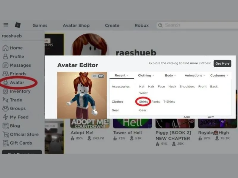Open Avatar Shop in top navigation
Image resolution: width=238 pixels, height=178 pixels.
(x=76, y=26)
